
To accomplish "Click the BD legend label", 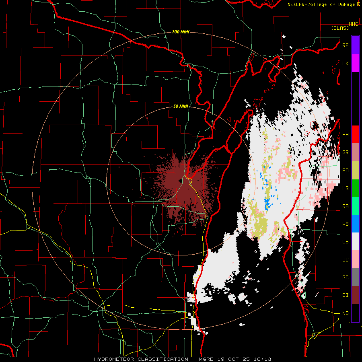I will pyautogui.click(x=345, y=171).
